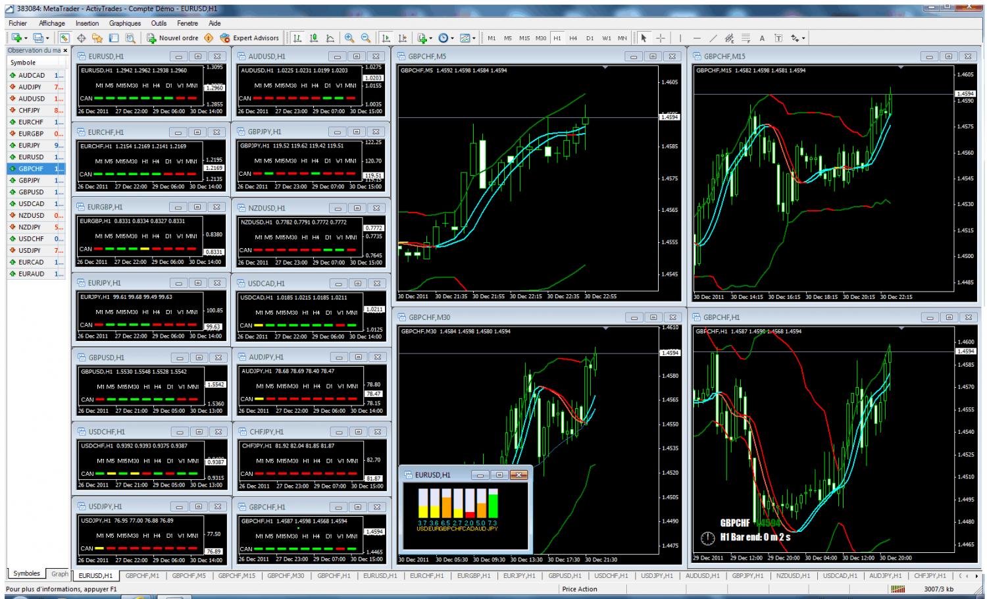Open the Aide menu
The height and width of the screenshot is (599, 987).
point(215,23)
